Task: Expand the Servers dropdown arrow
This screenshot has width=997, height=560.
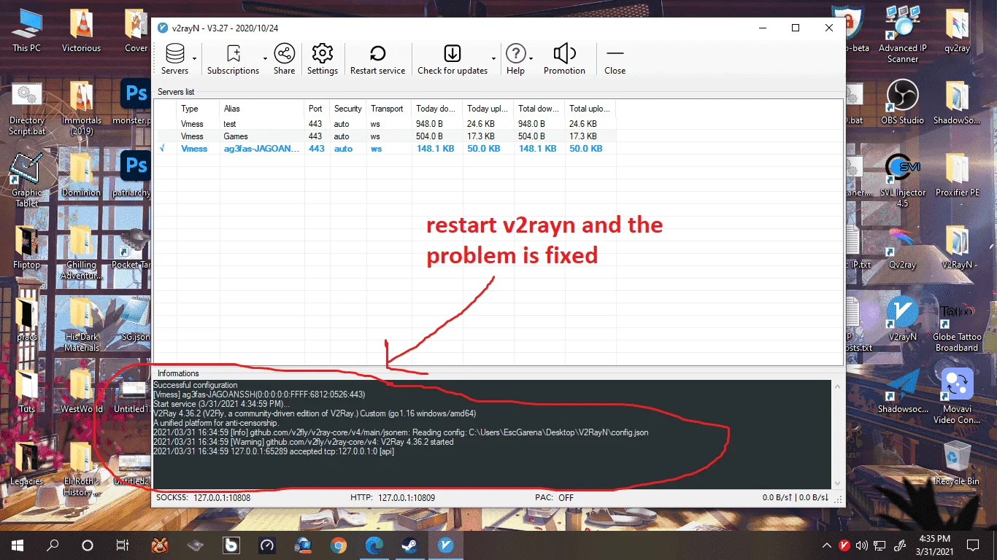Action: (x=194, y=58)
